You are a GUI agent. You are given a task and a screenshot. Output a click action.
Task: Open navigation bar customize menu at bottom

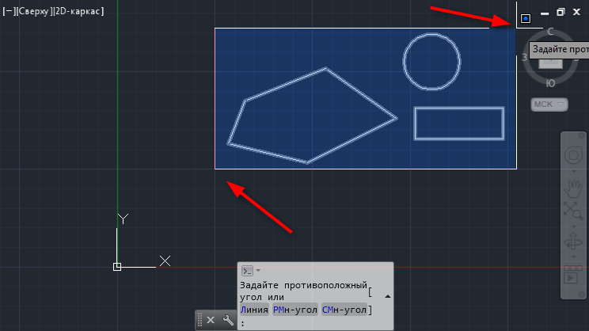click(582, 295)
